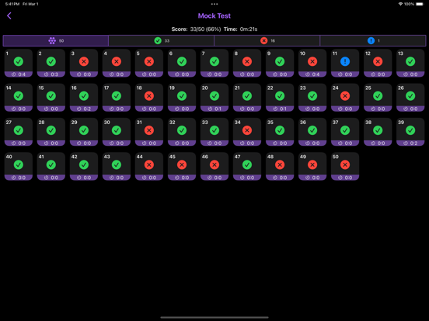Screen dimensions: 429x321
Task: Open question 14 result card
Action: click(19, 98)
